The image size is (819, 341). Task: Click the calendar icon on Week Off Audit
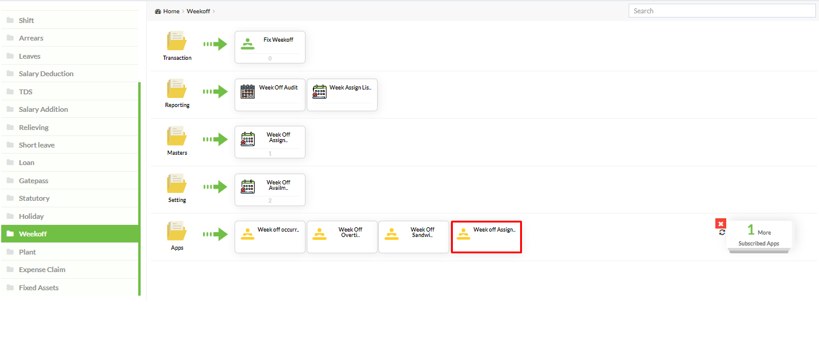click(247, 91)
